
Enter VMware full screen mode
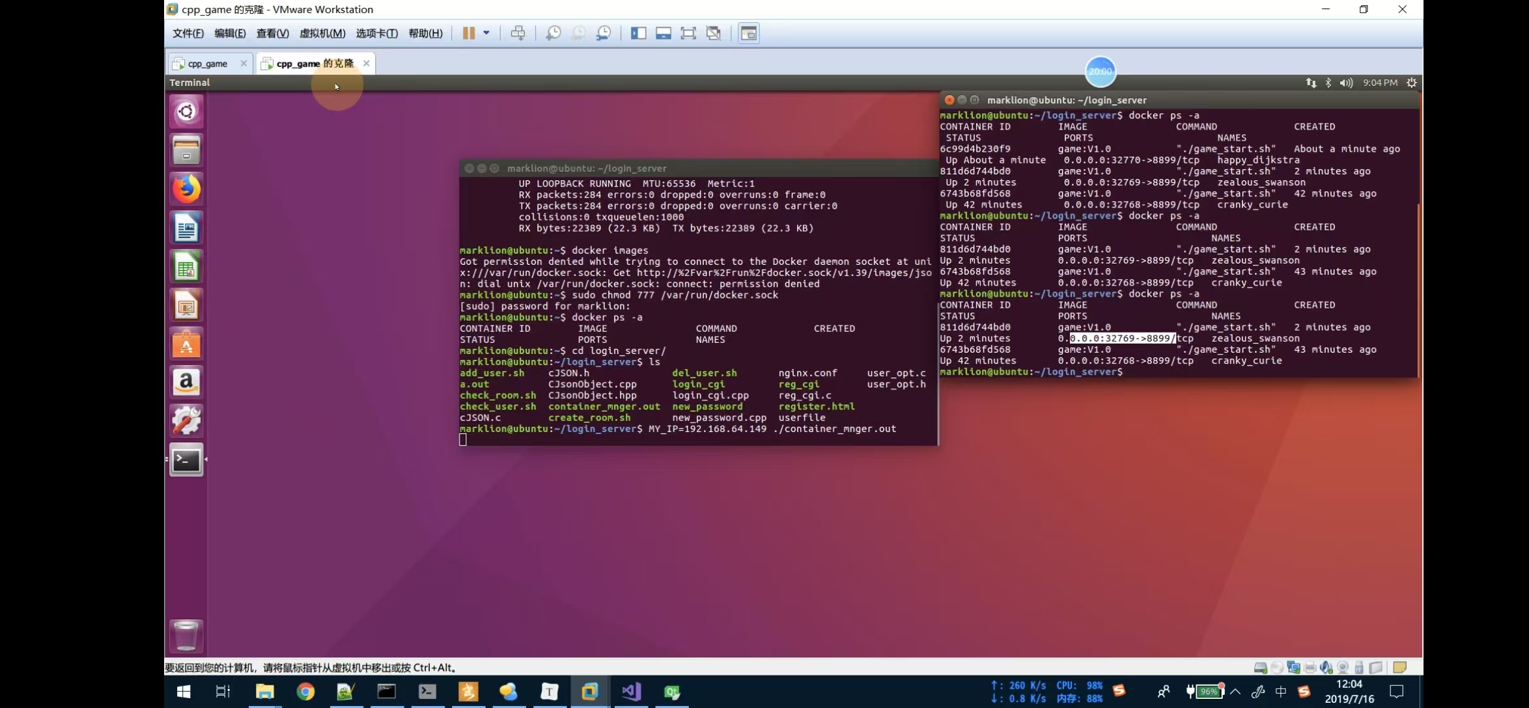coord(688,33)
